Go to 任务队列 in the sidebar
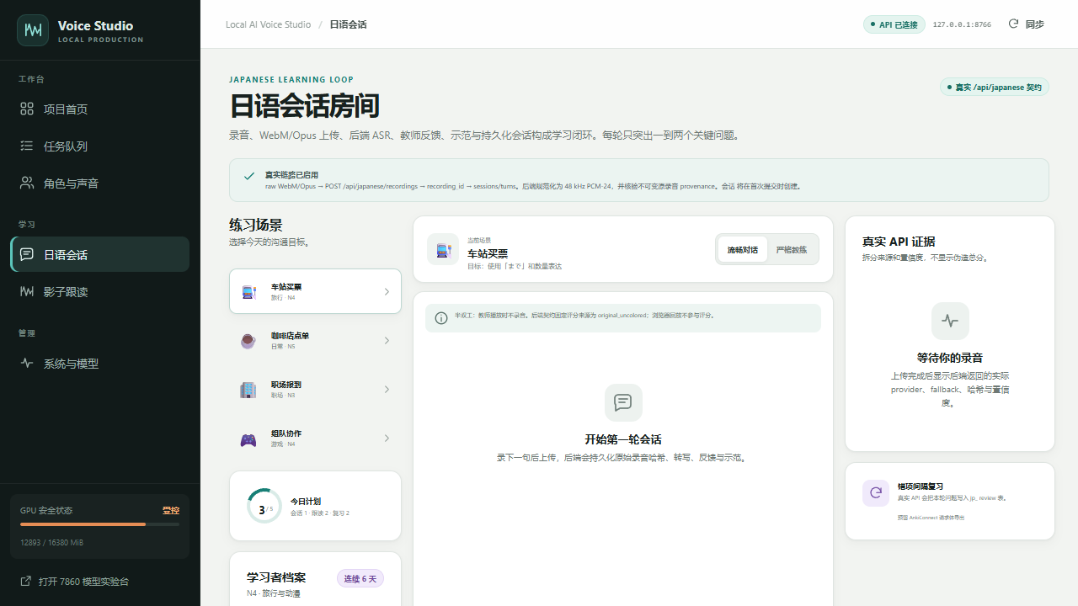Screen dimensions: 1078x606 99,146
